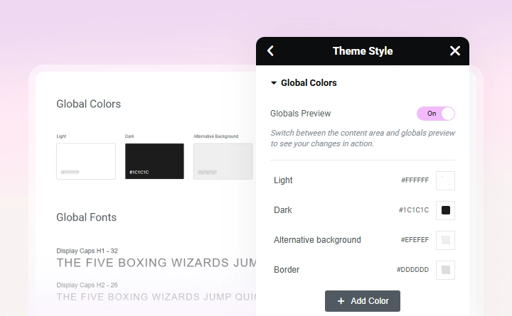Screen dimensions: 512x316
Task: Select the Alternative background name field
Action: tap(317, 240)
